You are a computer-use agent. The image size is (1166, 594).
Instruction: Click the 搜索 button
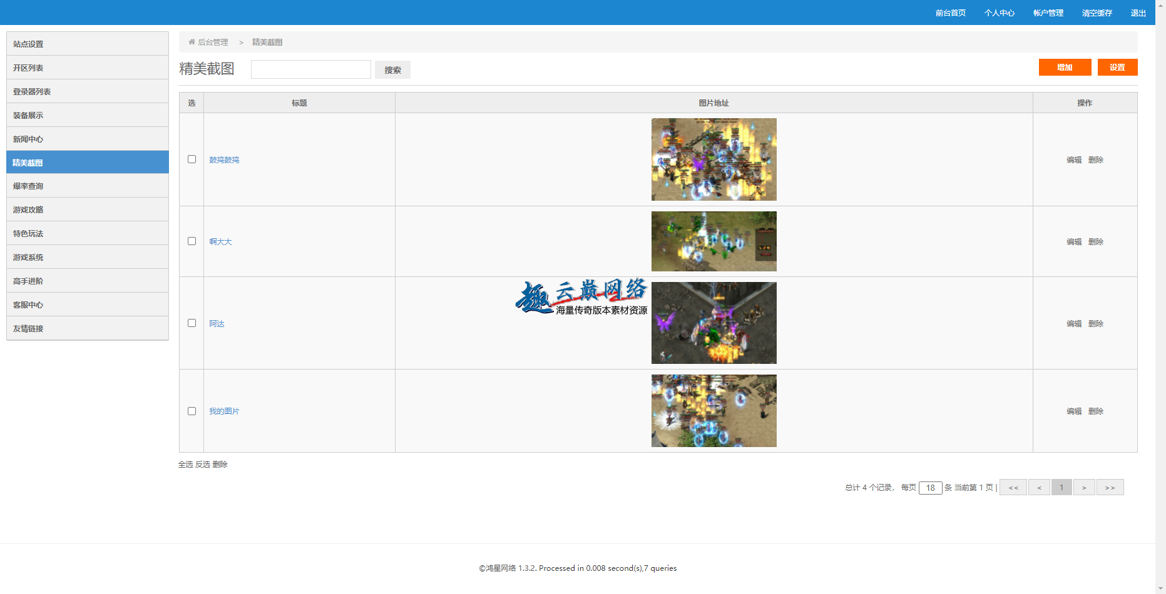(x=392, y=70)
